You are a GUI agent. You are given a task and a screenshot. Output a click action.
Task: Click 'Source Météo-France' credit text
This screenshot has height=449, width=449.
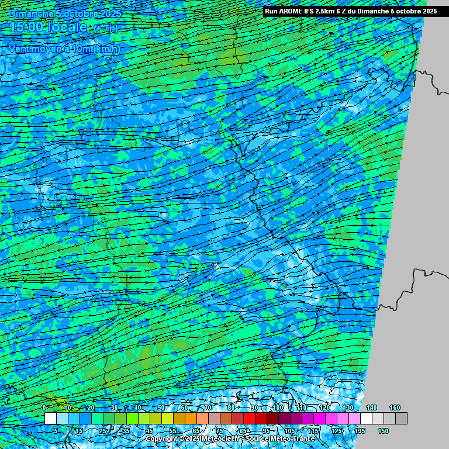point(281,438)
